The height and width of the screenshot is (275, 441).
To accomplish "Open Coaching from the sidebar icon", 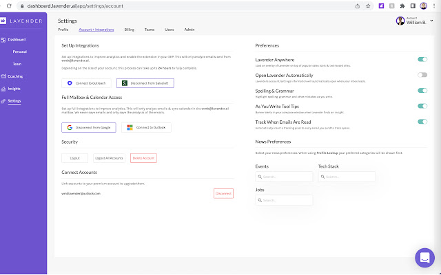I will pos(3,76).
